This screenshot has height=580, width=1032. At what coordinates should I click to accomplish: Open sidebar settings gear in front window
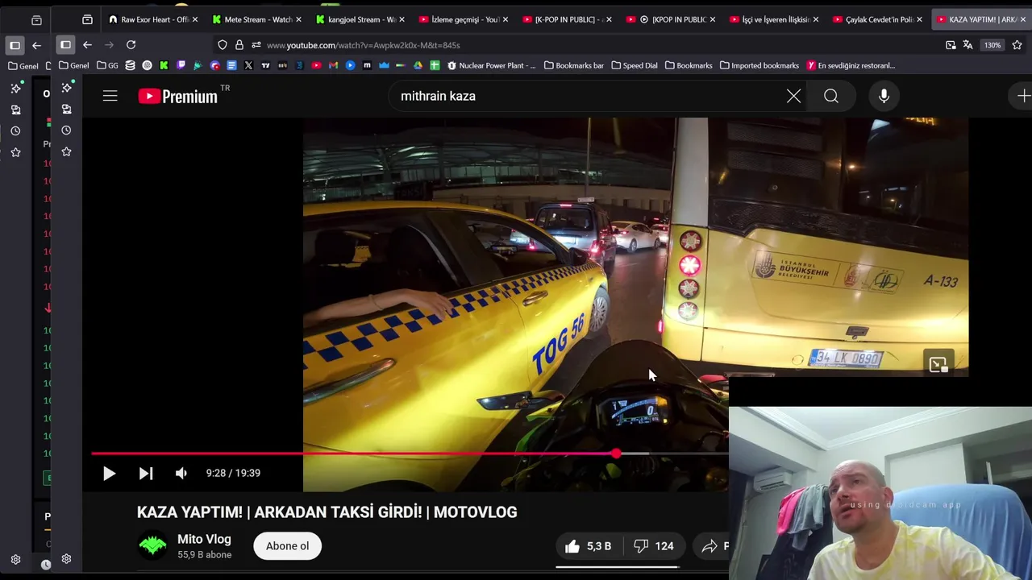tap(66, 559)
